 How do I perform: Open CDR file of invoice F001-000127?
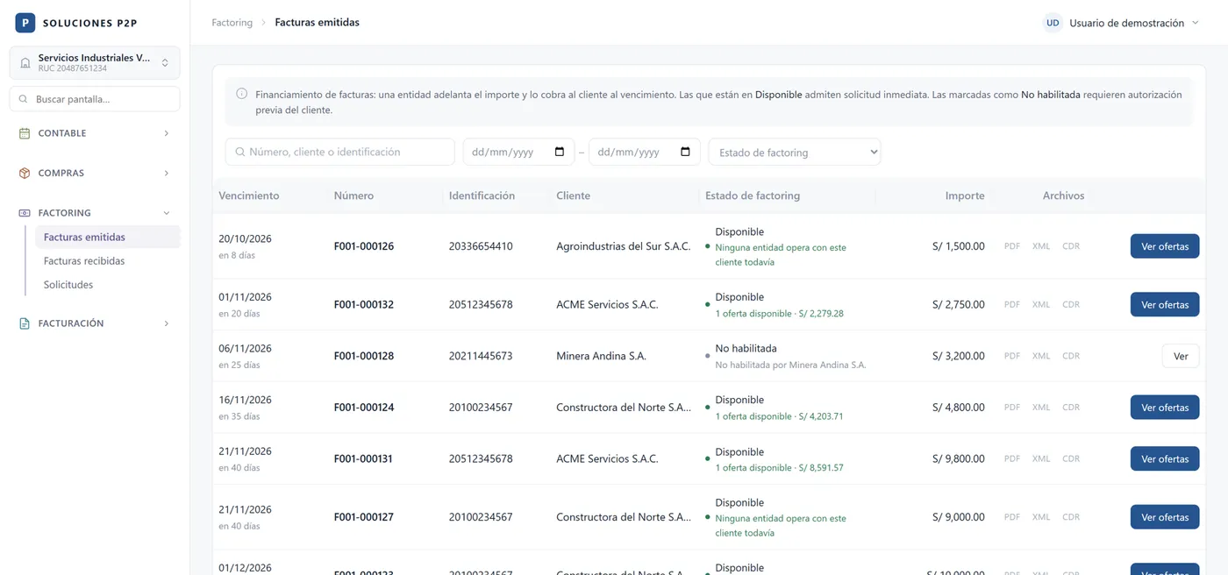pos(1071,517)
